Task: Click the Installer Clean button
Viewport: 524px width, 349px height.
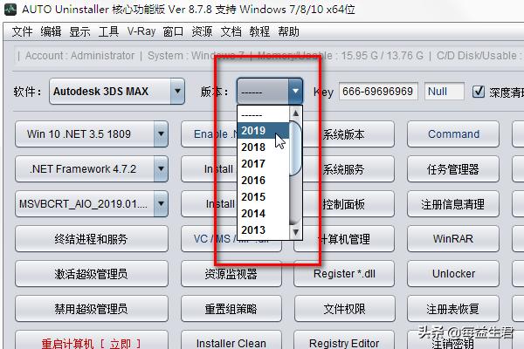Action: click(x=231, y=341)
